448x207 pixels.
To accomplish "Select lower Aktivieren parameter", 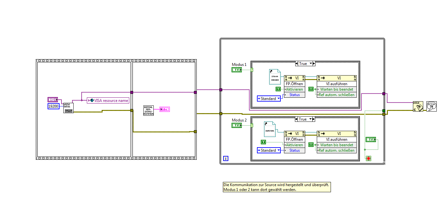I will [295, 145].
